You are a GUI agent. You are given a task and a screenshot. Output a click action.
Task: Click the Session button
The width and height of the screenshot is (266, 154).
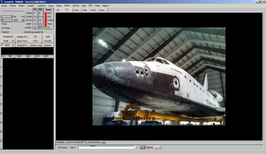pyautogui.click(x=48, y=45)
